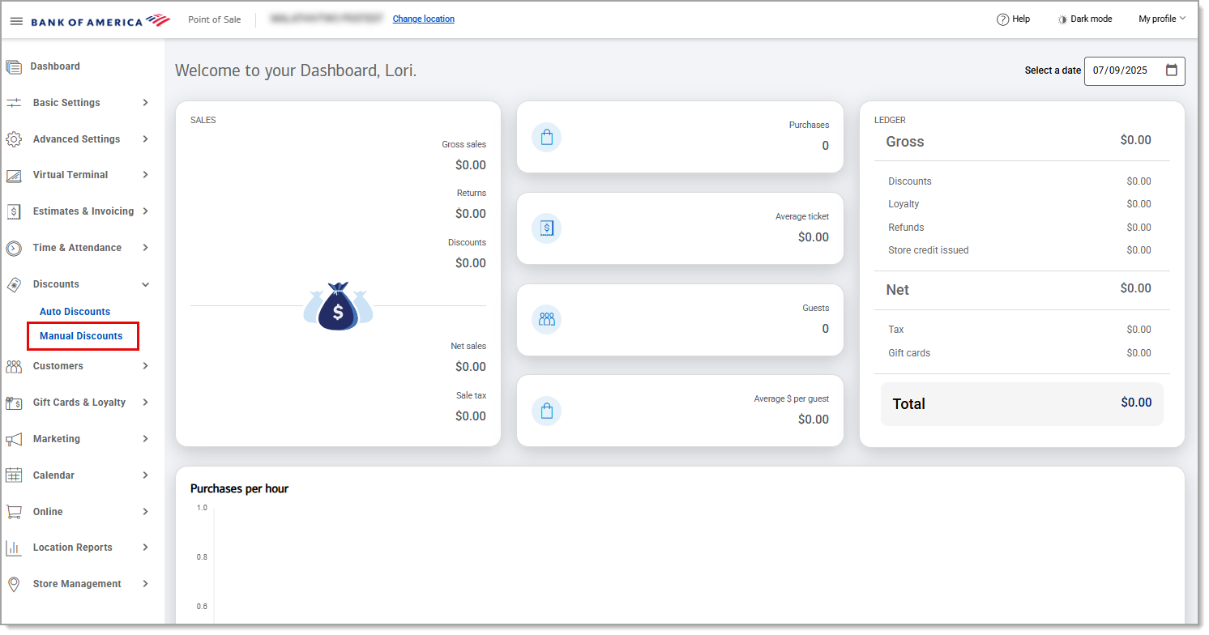Screen dimensions: 1209x635
Task: Click the Customers people icon
Action: point(14,367)
